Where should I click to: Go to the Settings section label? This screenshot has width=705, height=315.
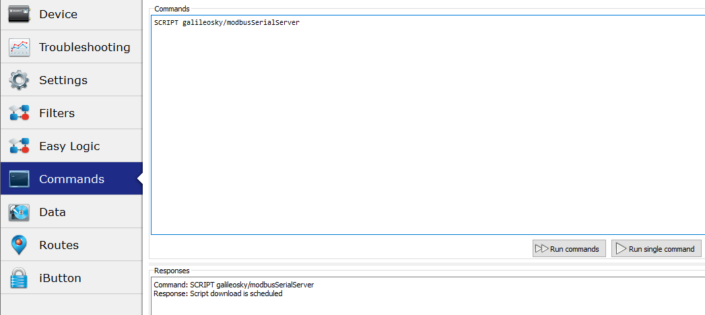tap(63, 80)
